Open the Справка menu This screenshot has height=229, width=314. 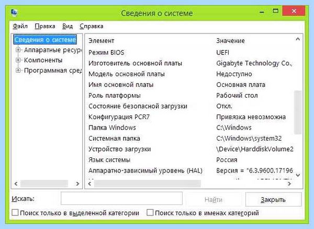click(92, 26)
